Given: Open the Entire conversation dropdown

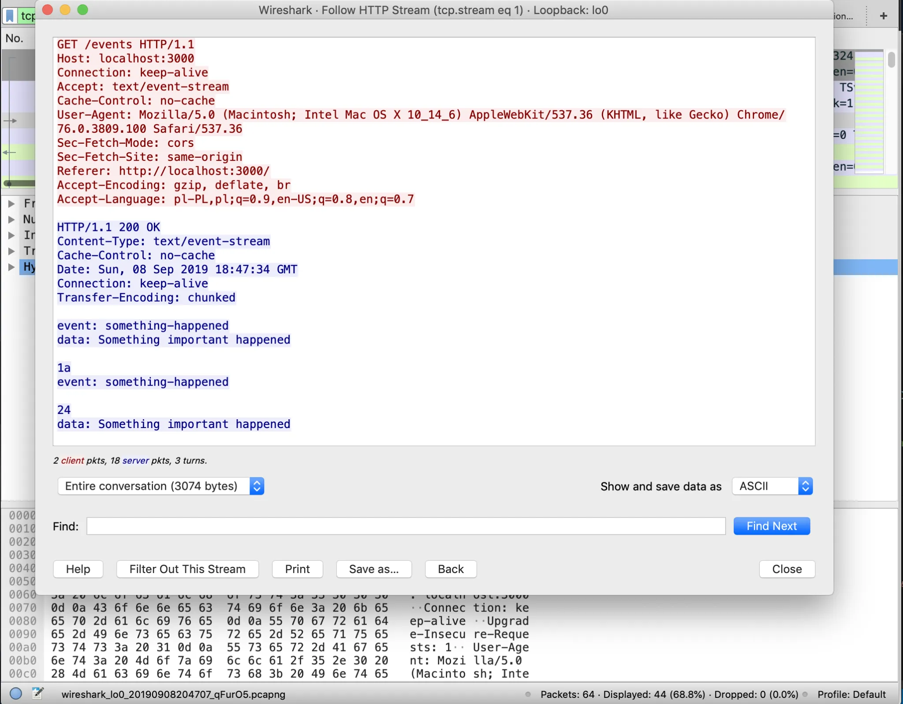Looking at the screenshot, I should click(x=160, y=486).
